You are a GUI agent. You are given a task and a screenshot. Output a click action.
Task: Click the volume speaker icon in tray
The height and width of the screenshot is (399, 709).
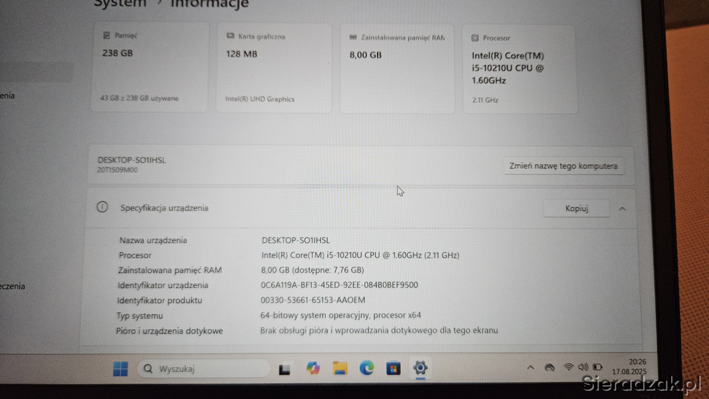(x=583, y=367)
